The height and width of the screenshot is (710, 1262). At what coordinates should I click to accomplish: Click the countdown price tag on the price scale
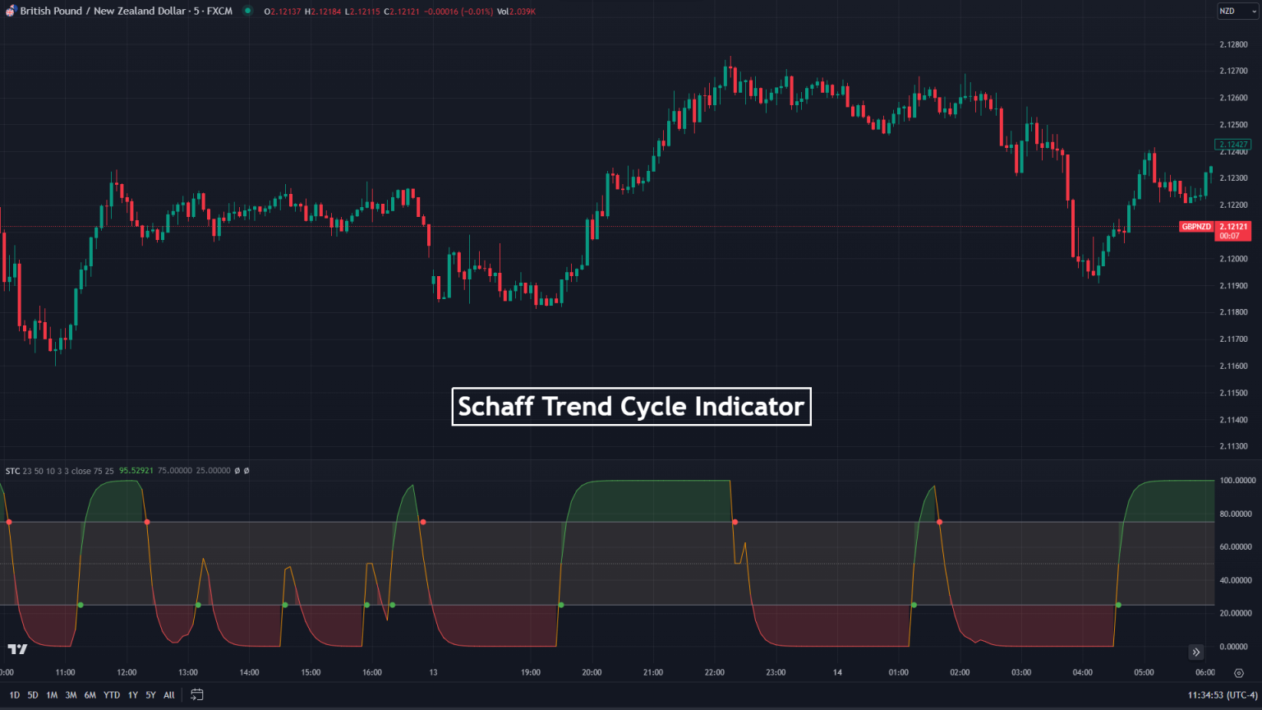click(x=1232, y=232)
